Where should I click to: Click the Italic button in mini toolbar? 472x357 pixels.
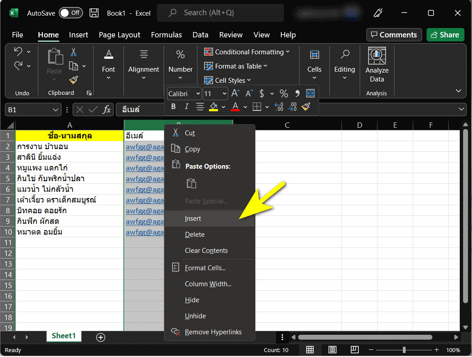[x=186, y=107]
